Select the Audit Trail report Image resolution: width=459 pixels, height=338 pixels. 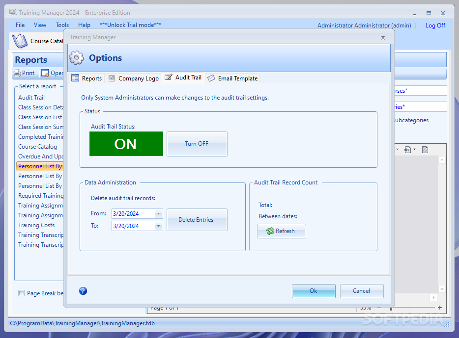31,98
